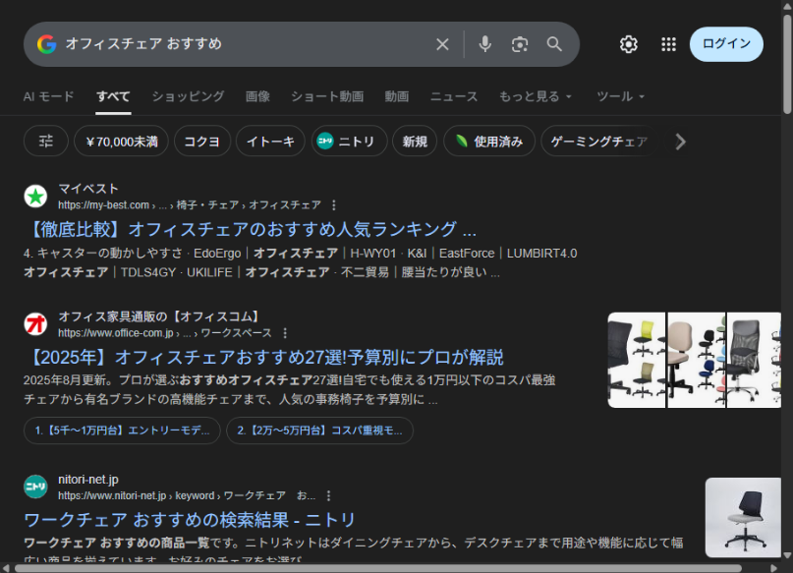Open the ツール dropdown menu

(621, 96)
